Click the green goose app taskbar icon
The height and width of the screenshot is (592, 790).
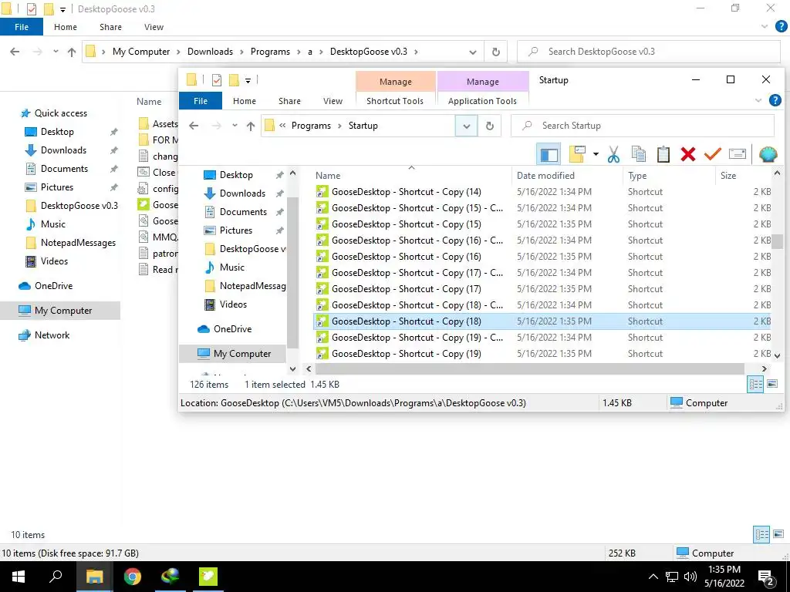[208, 577]
